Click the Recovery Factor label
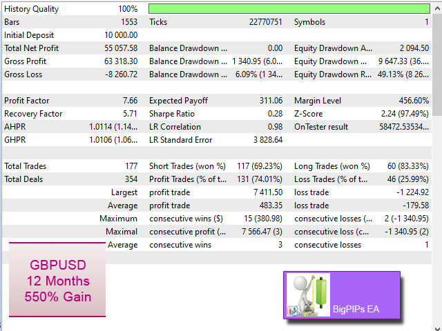 click(x=33, y=114)
